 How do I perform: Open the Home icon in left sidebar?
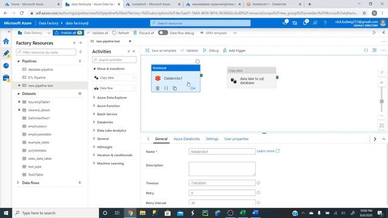[x=6, y=41]
